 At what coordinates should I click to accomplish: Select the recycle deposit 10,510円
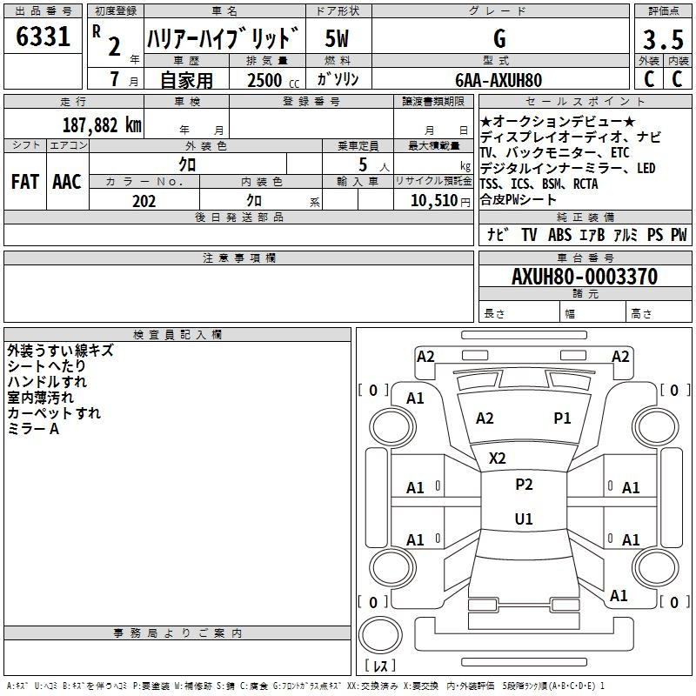pyautogui.click(x=440, y=201)
